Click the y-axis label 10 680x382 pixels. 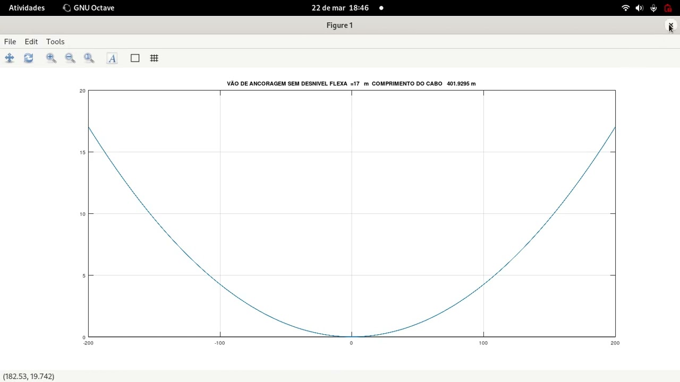coord(82,214)
